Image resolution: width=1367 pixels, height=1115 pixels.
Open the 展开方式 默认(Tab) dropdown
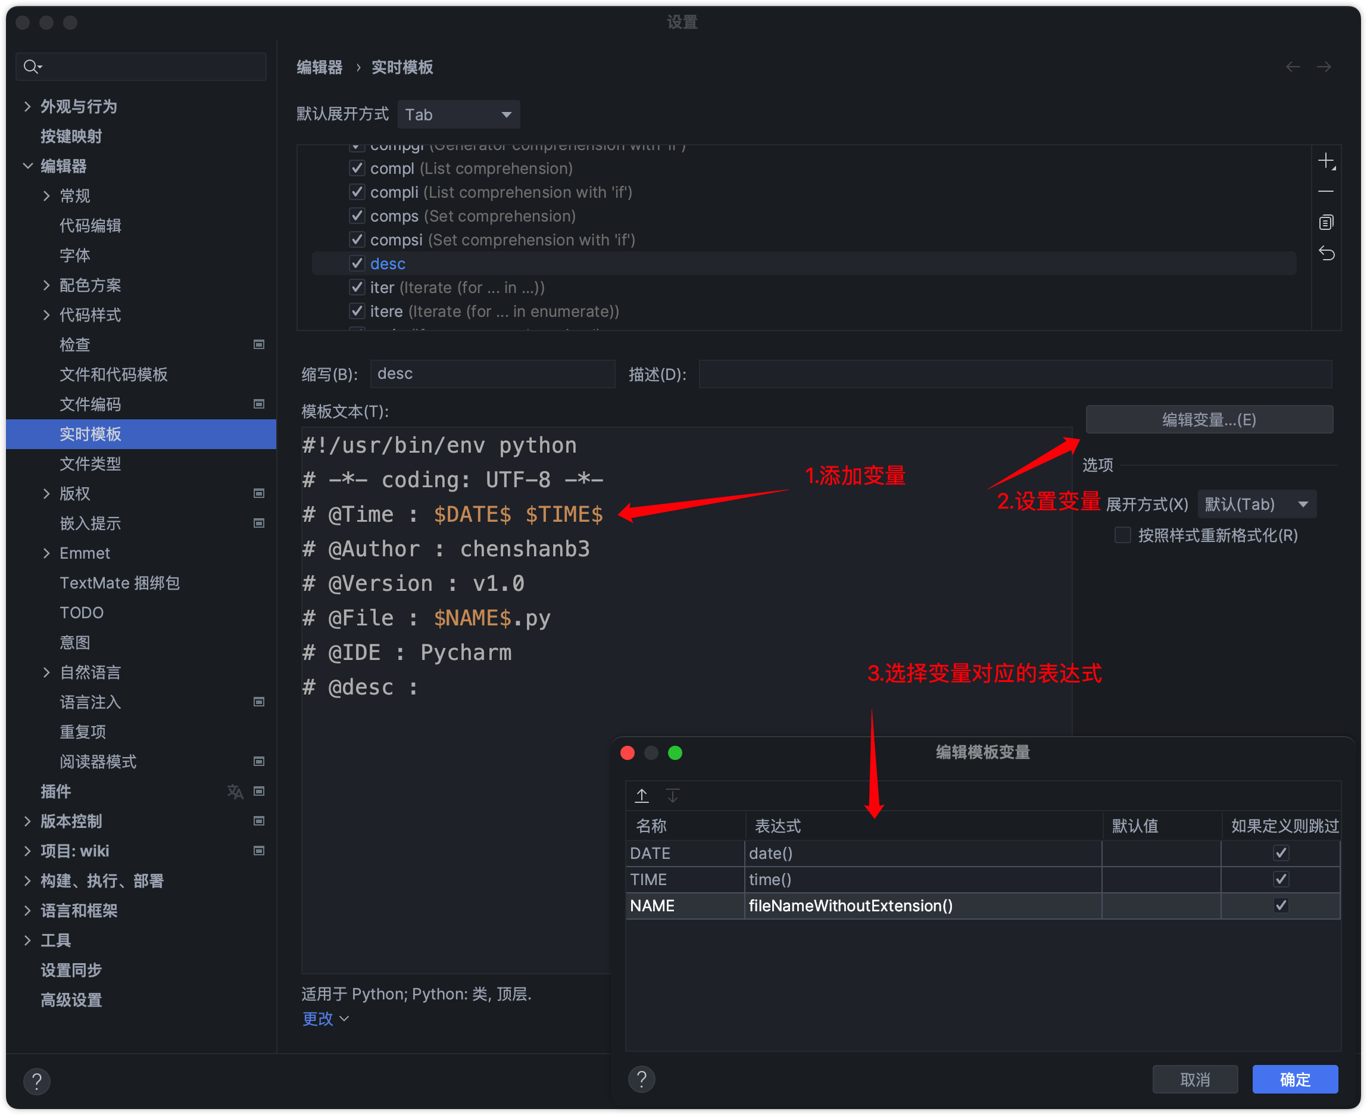pos(1257,504)
